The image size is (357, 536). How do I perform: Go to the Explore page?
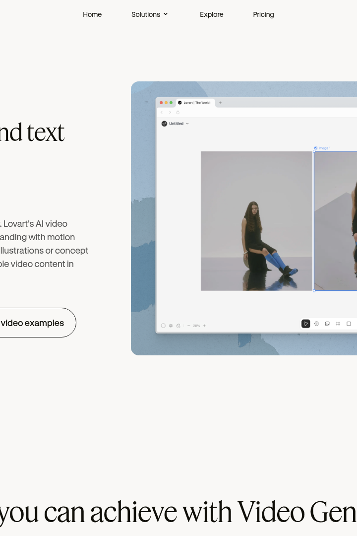coord(211,14)
